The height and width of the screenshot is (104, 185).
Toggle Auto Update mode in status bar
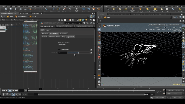coord(177,98)
